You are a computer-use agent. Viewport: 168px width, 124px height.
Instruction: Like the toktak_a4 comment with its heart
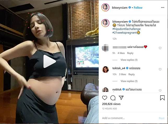160,69
